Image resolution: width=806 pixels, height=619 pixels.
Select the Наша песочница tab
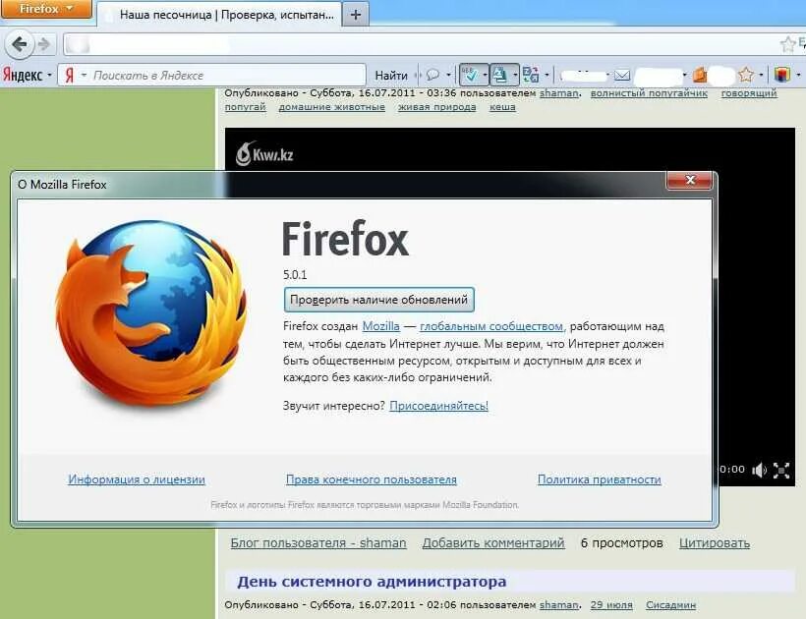pyautogui.click(x=219, y=15)
